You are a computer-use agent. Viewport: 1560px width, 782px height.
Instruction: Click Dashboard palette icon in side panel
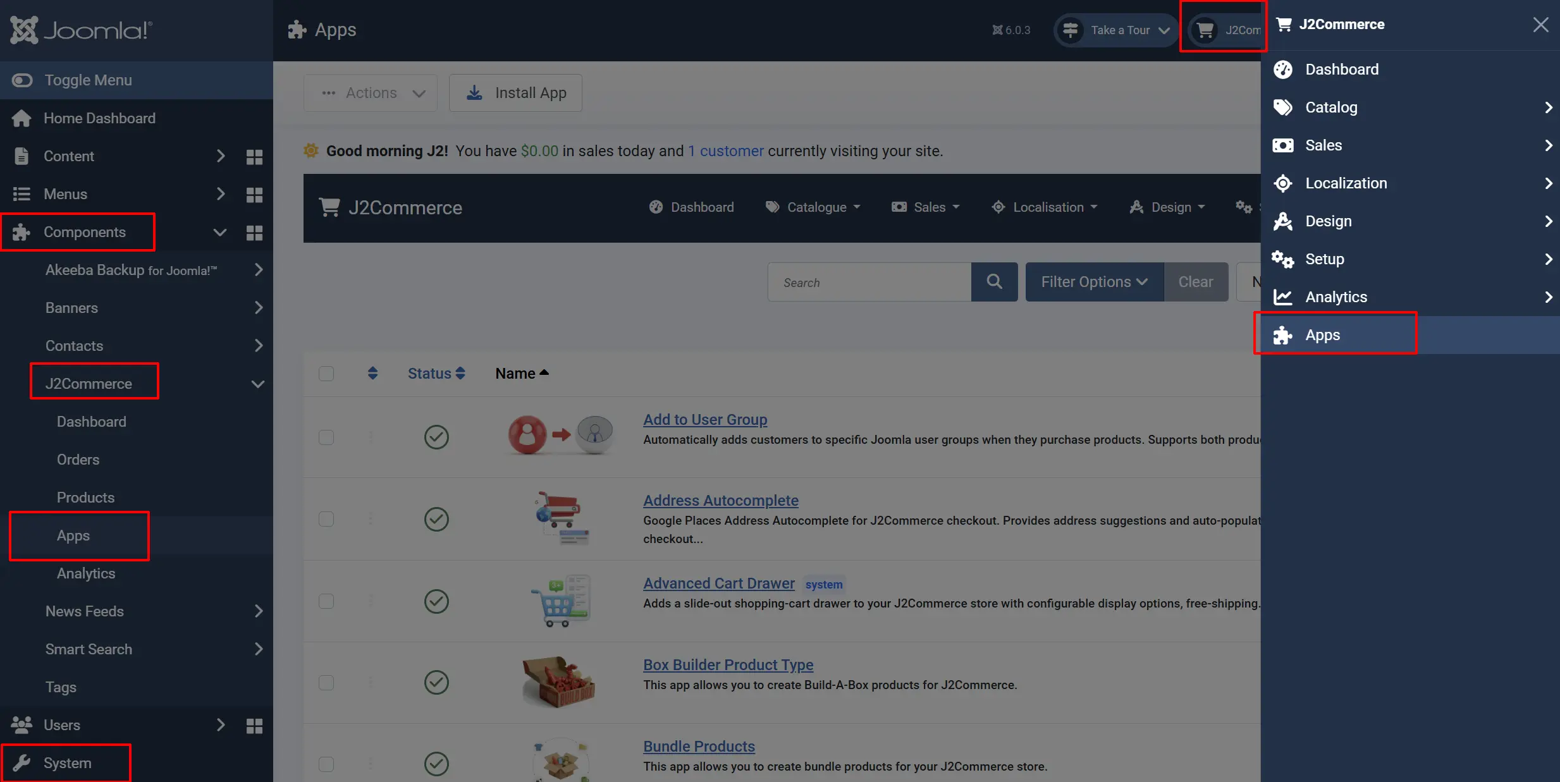point(1282,70)
